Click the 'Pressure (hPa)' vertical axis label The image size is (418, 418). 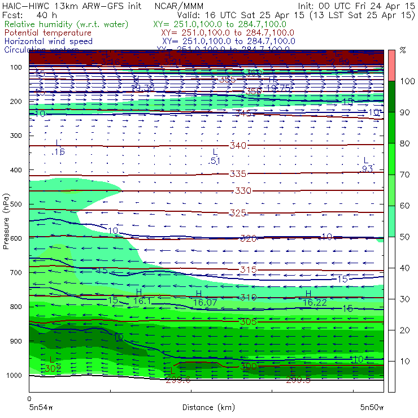point(6,221)
